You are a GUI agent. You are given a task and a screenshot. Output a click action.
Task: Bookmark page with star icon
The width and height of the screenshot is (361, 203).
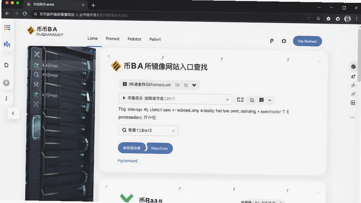[x=318, y=18]
